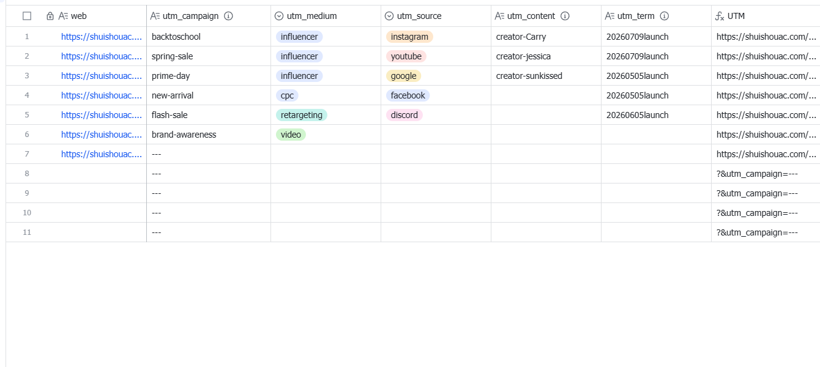
Task: Tick the select-all checkbox in header row
Action: [x=27, y=17]
